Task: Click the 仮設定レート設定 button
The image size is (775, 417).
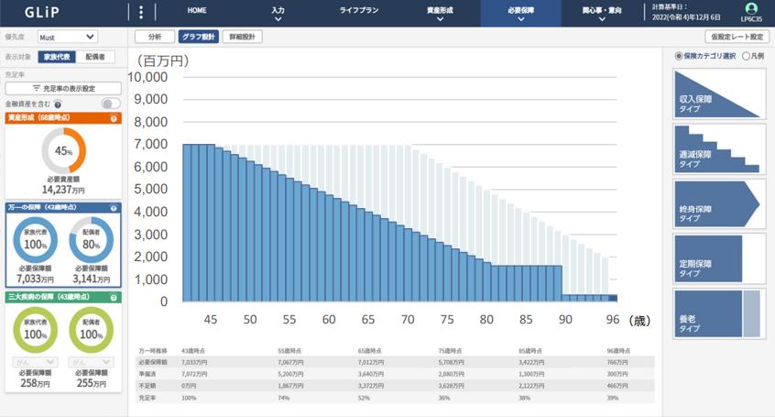Action: [x=737, y=38]
